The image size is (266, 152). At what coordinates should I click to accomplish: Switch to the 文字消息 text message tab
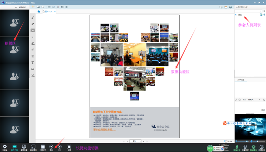point(241,80)
